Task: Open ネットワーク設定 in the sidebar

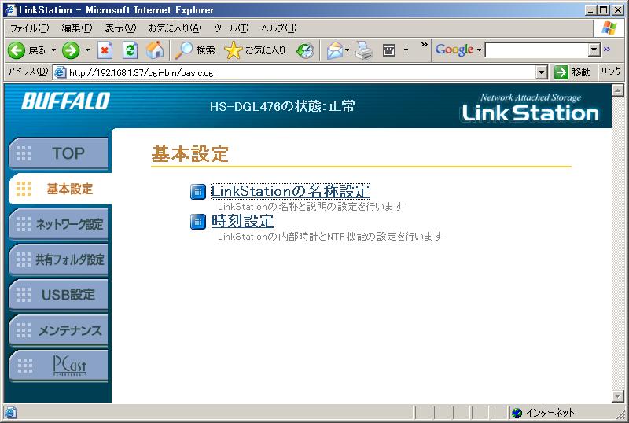Action: tap(58, 224)
